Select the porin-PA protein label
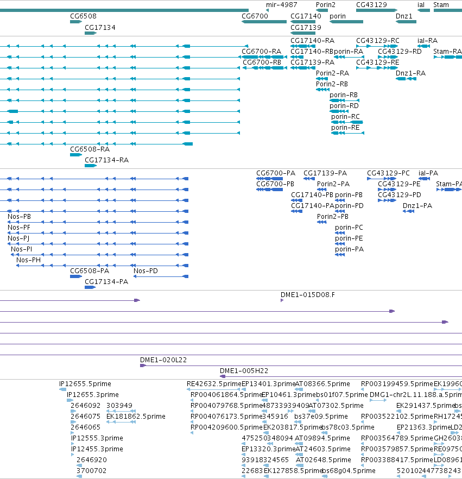 [x=349, y=249]
